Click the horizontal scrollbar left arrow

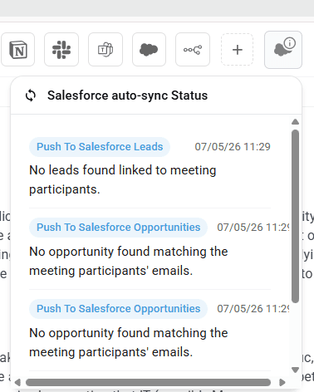pos(17,383)
